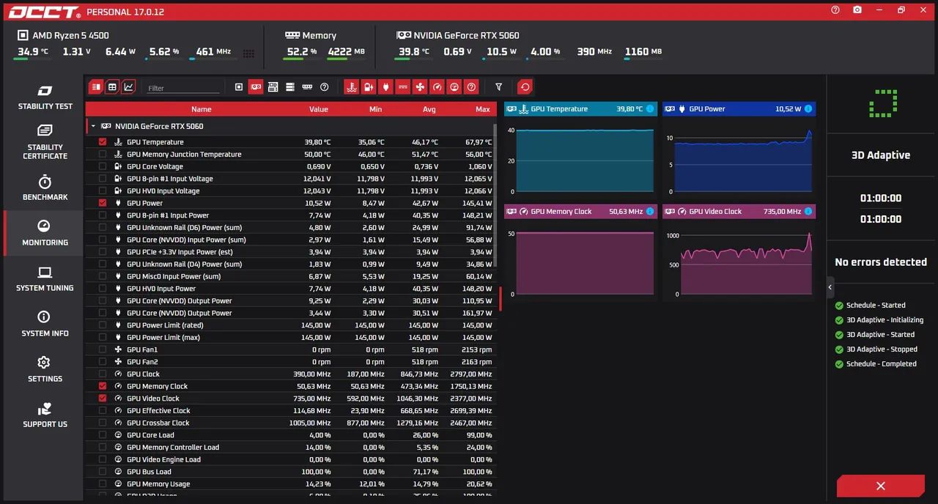Screen dimensions: 938x504
Task: Check GPU Core Load checkbox
Action: [103, 435]
